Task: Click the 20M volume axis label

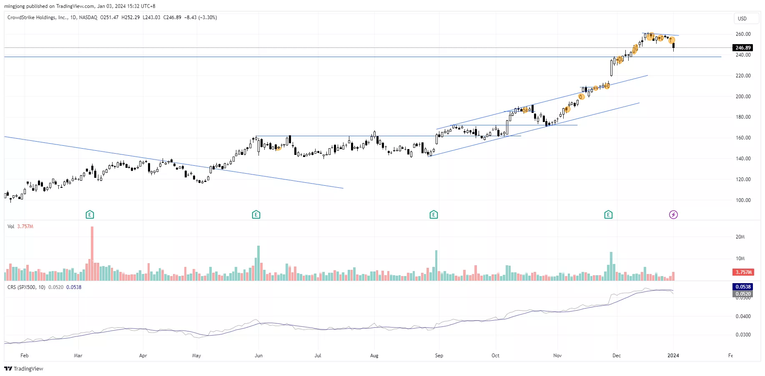Action: [740, 237]
